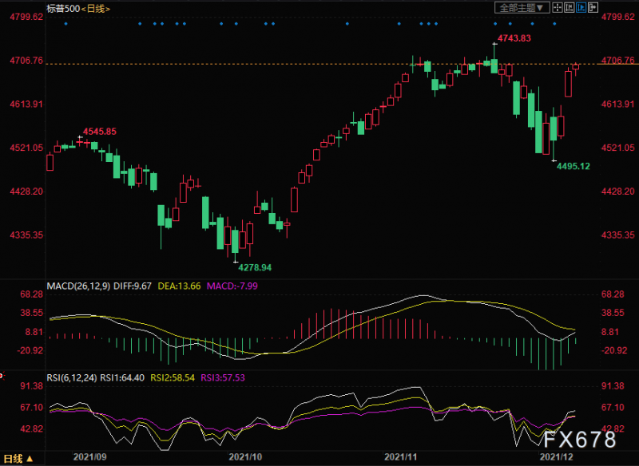Click 4799.62 on the left price axis
This screenshot has width=639, height=466.
tap(26, 17)
